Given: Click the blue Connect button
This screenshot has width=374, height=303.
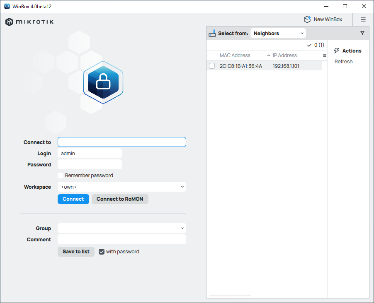Looking at the screenshot, I should point(73,199).
